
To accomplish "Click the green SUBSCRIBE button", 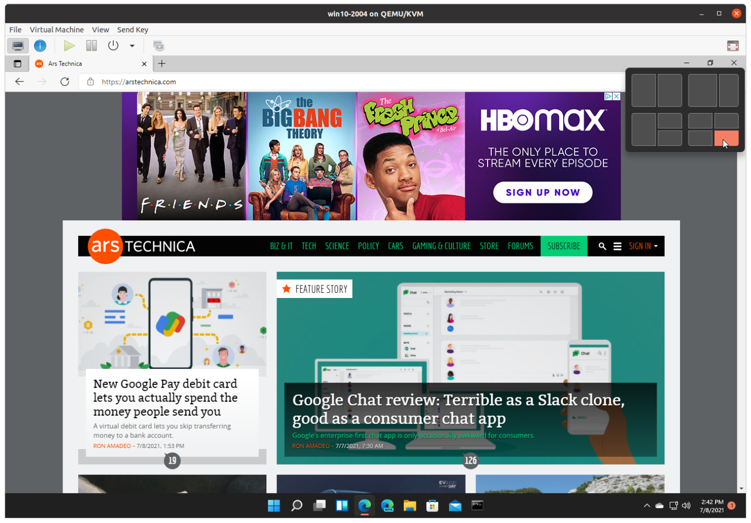I will [564, 246].
